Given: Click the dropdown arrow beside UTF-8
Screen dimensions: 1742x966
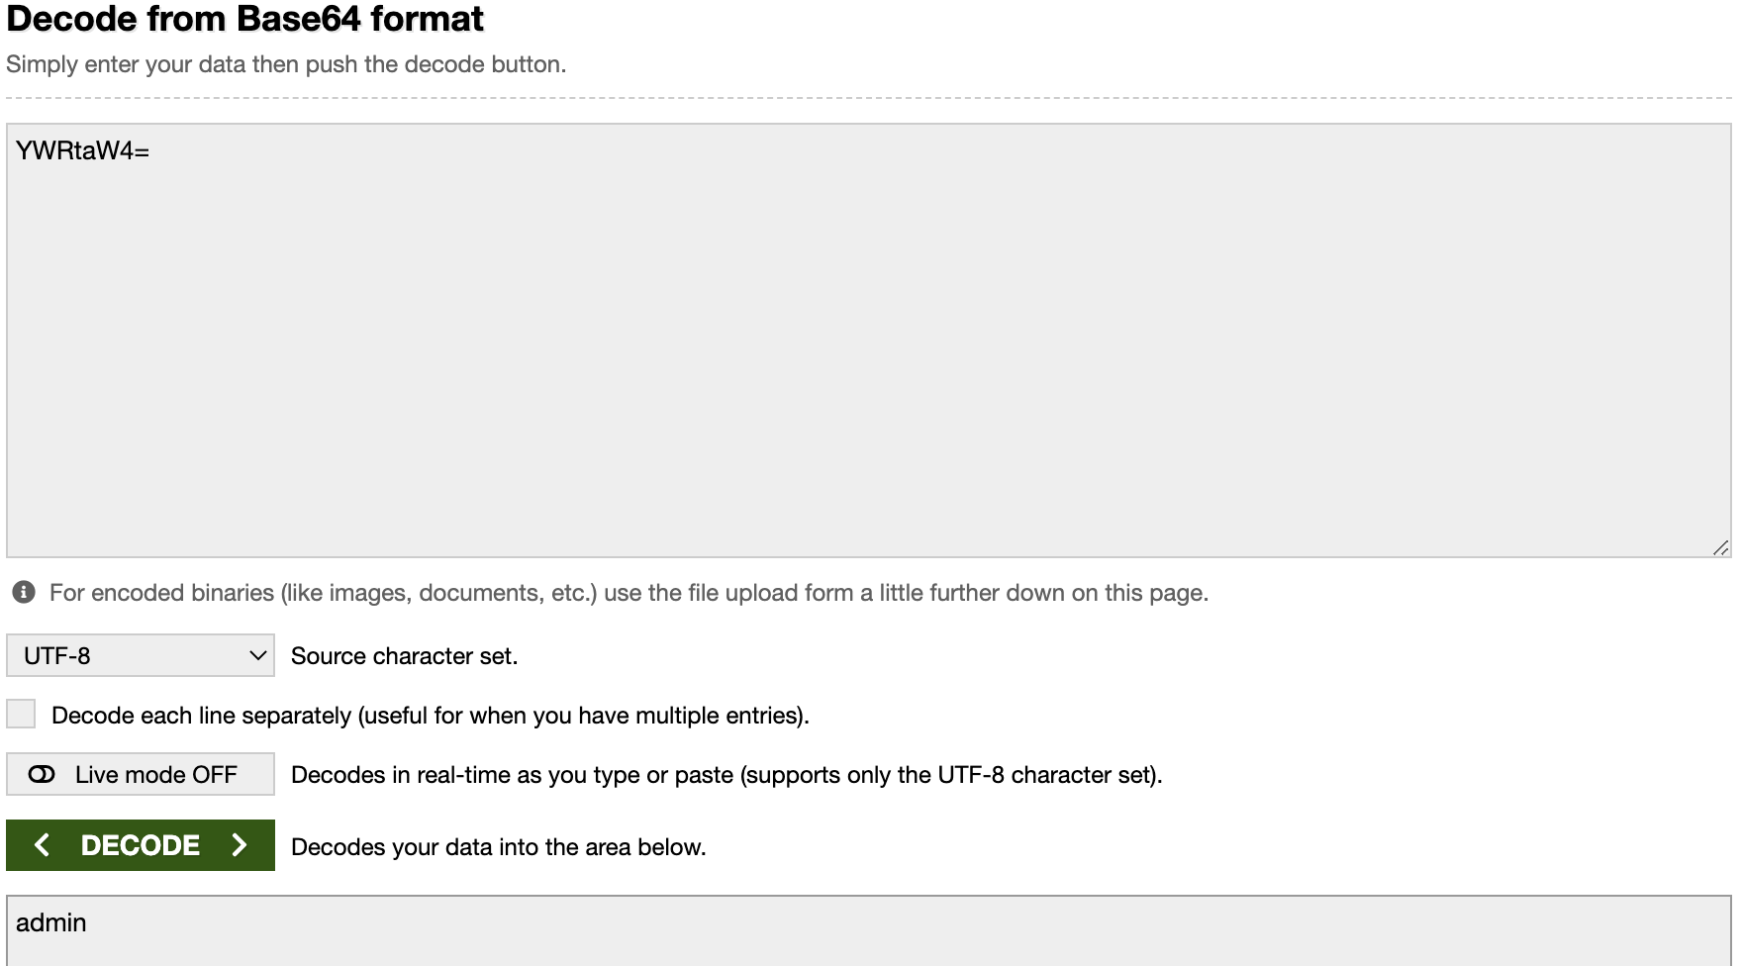Looking at the screenshot, I should [x=258, y=655].
